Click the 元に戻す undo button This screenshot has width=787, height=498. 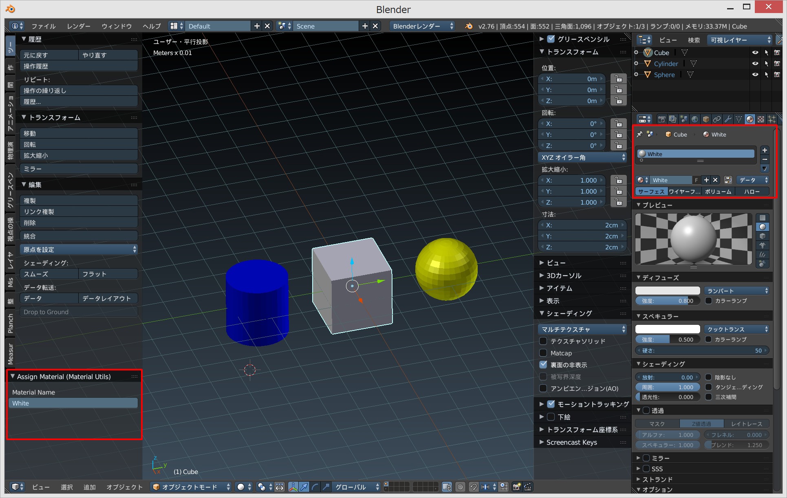click(x=49, y=55)
